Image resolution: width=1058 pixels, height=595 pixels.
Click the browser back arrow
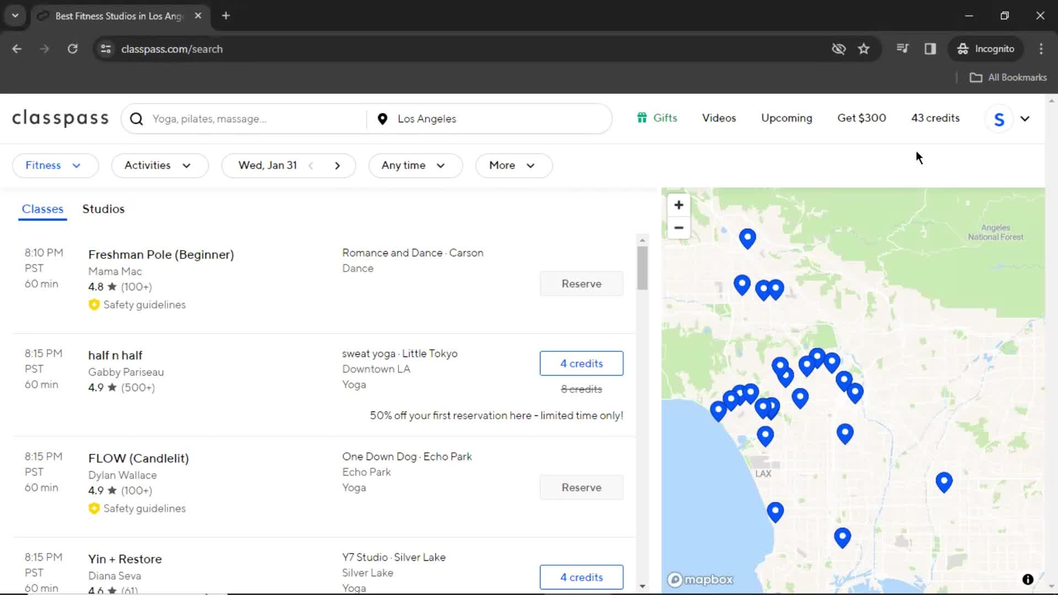(17, 49)
